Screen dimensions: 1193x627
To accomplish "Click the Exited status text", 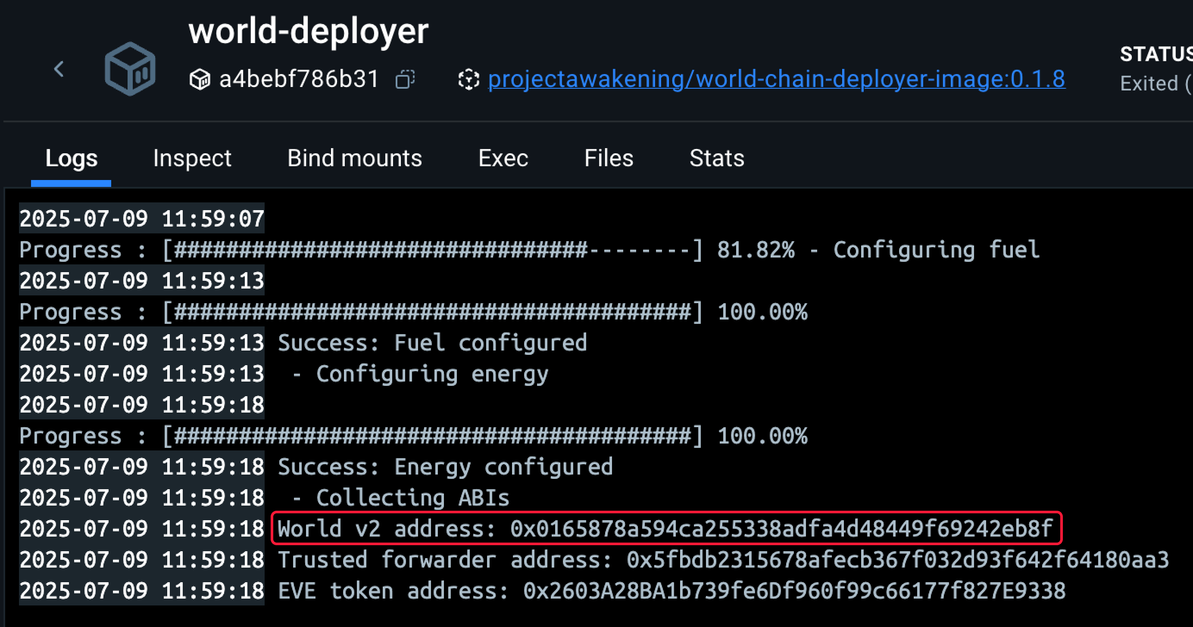I will click(x=1156, y=84).
